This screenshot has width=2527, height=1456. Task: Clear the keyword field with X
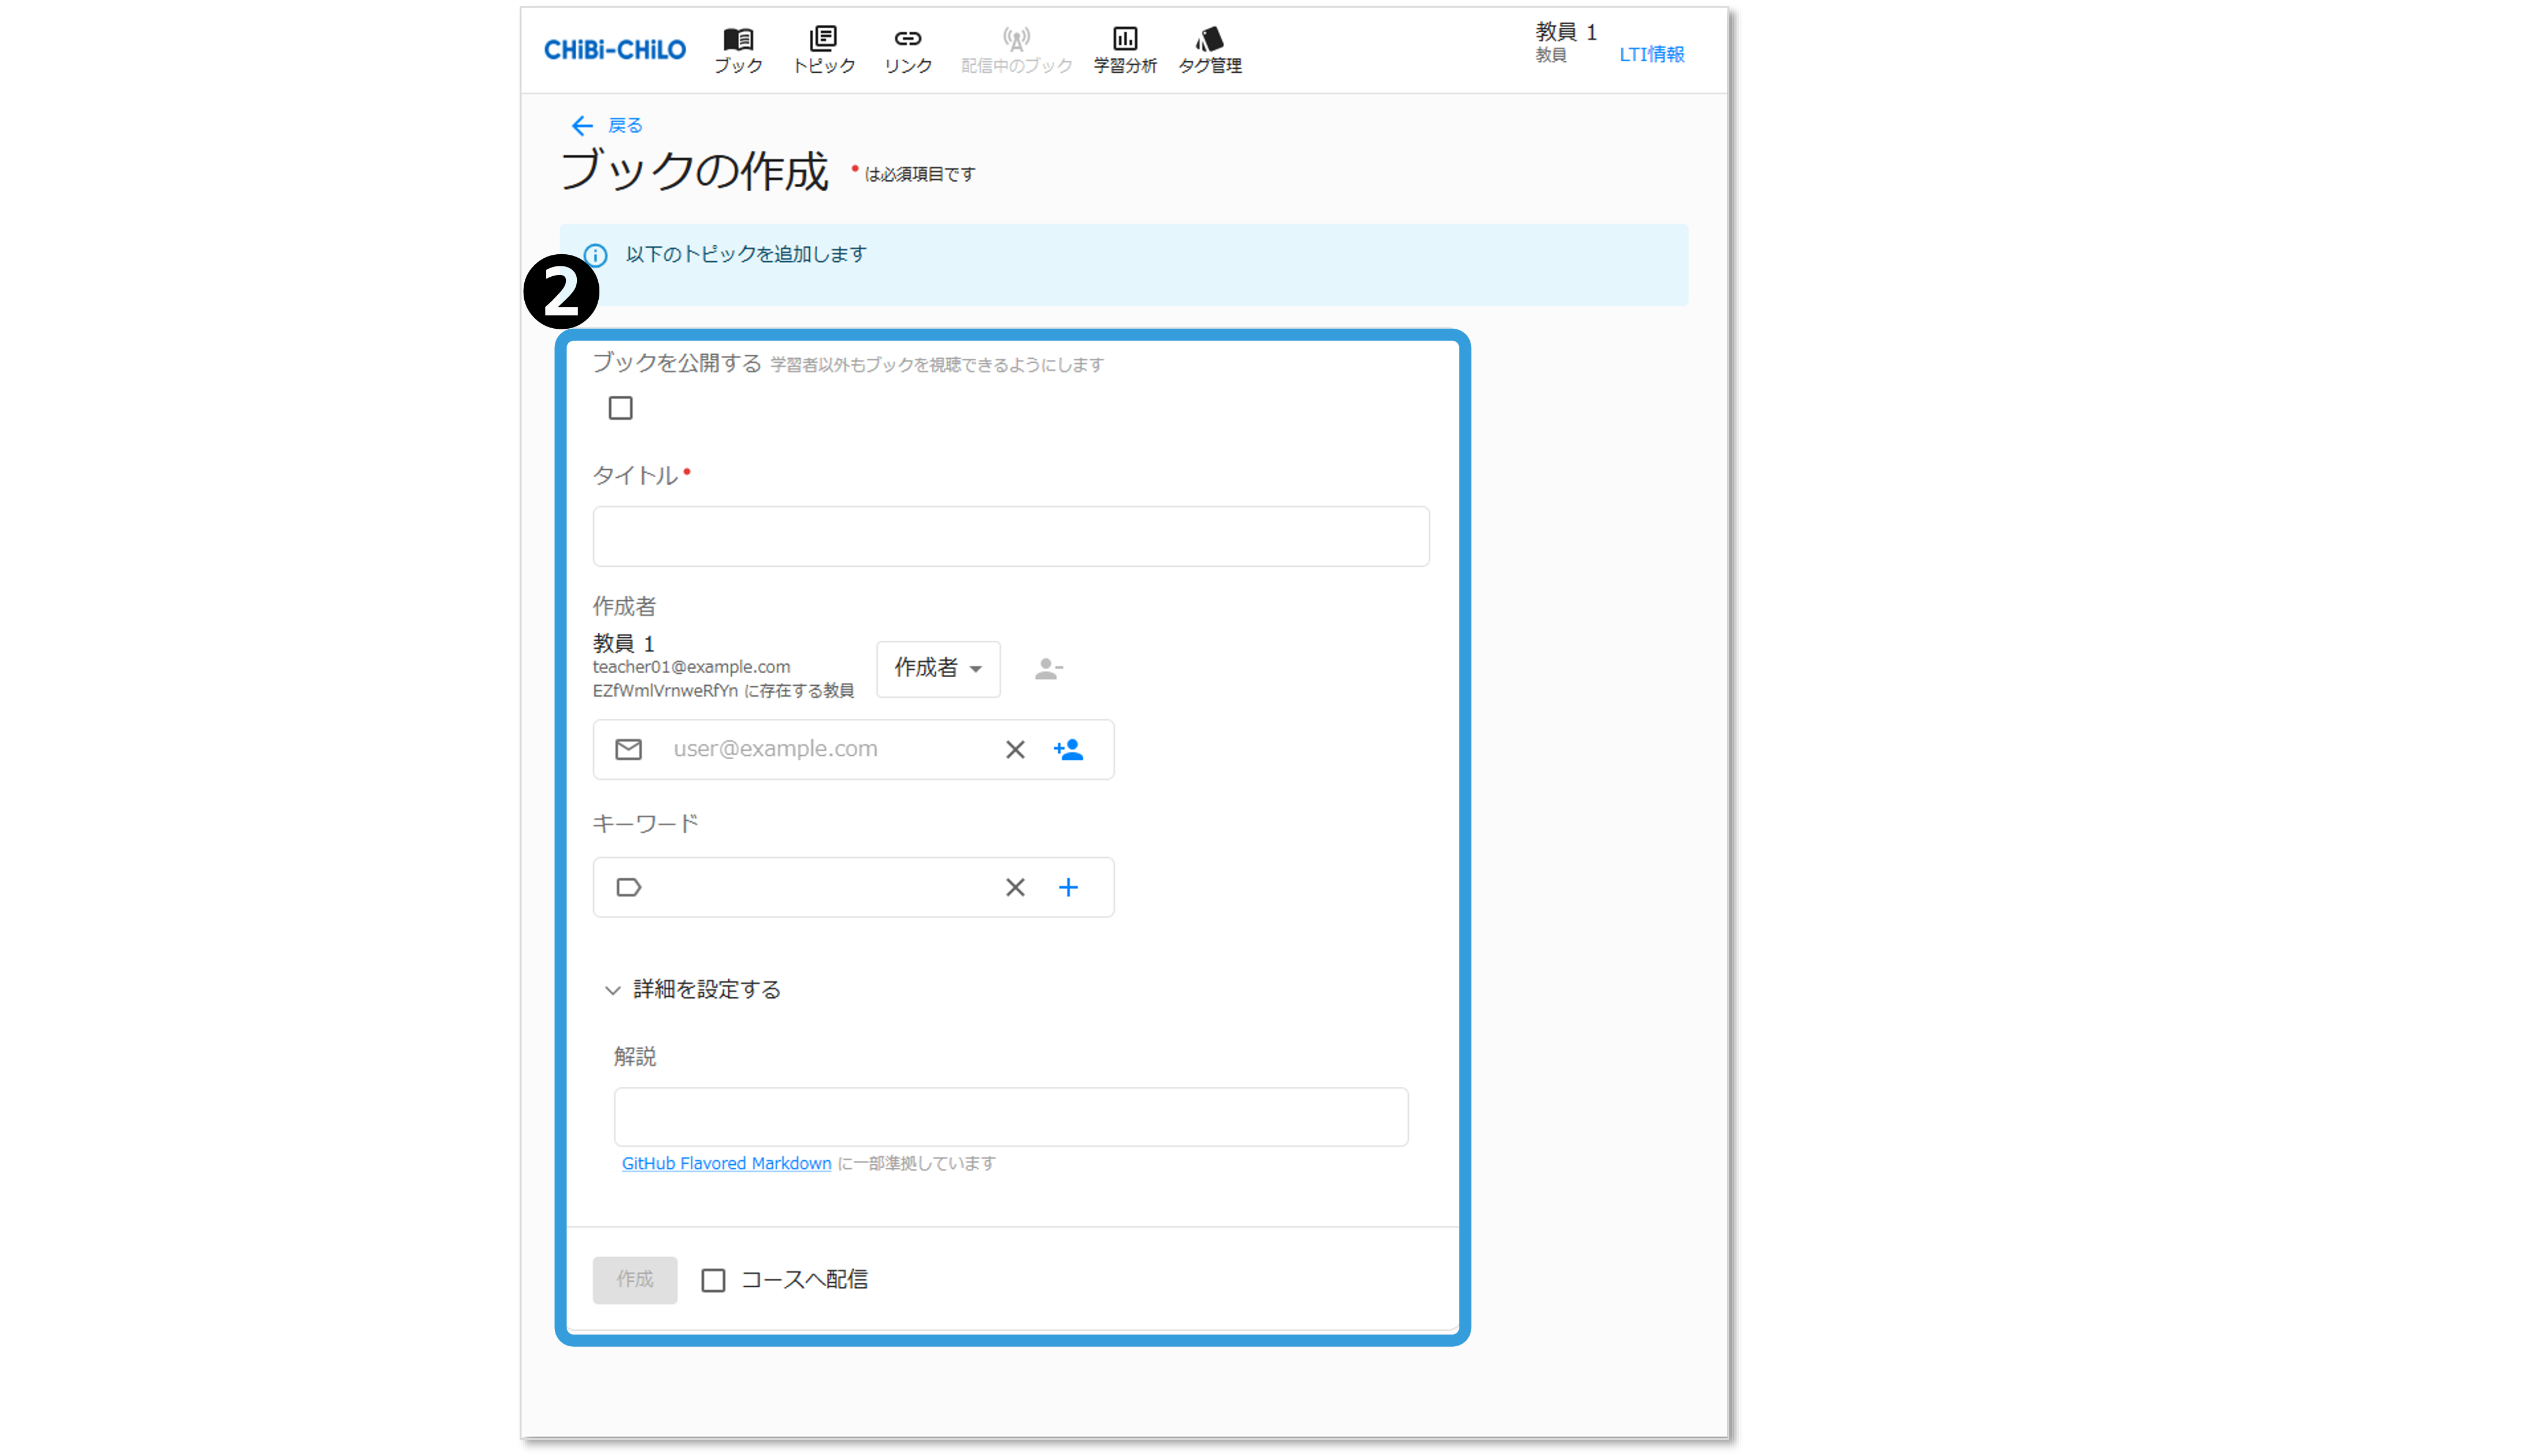[1014, 887]
